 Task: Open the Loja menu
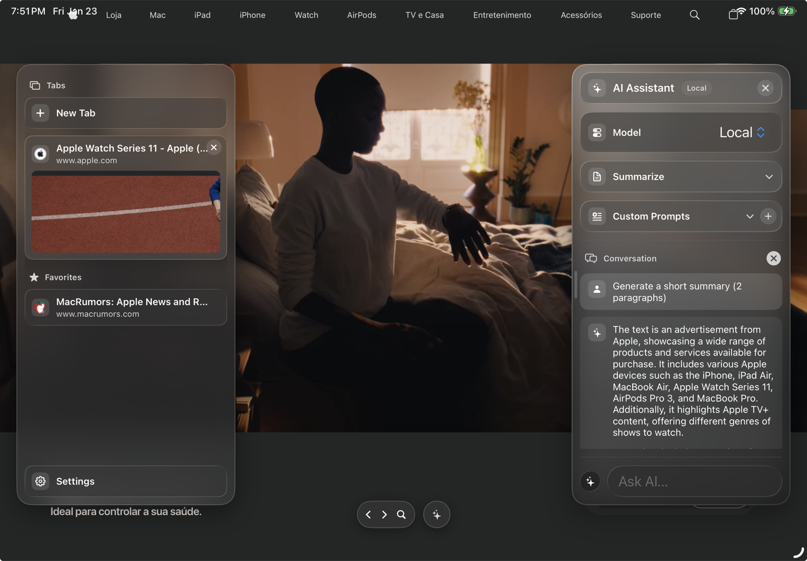click(113, 15)
